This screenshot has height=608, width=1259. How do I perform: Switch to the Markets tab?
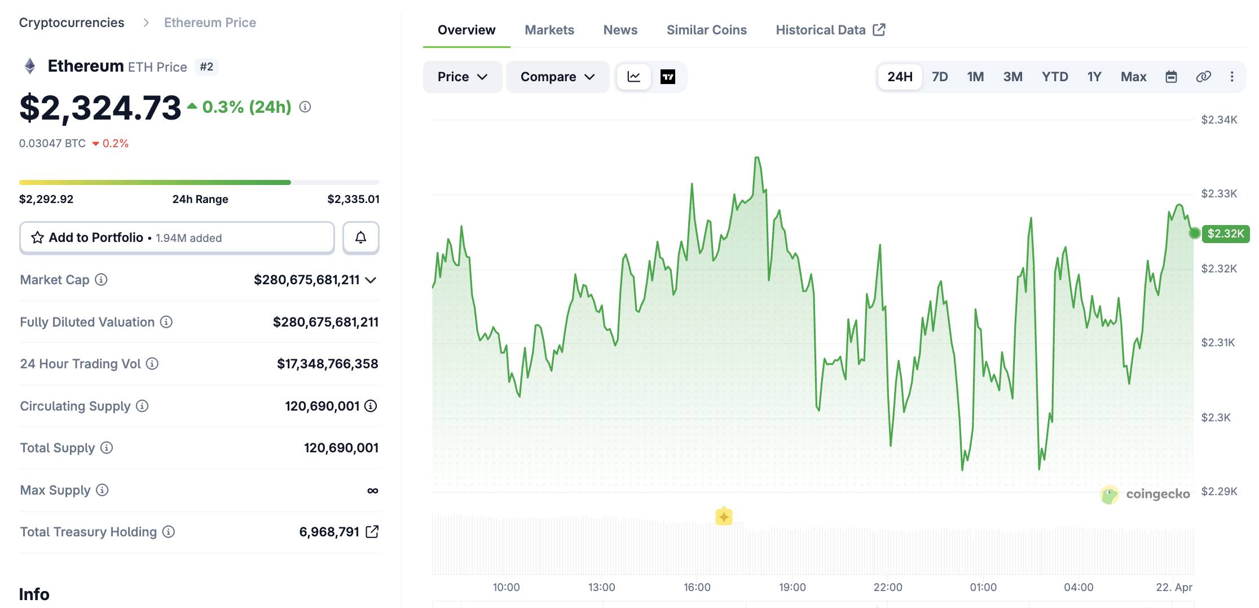pos(549,29)
